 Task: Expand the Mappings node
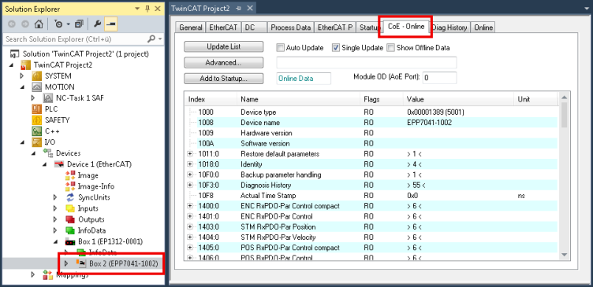pyautogui.click(x=33, y=274)
